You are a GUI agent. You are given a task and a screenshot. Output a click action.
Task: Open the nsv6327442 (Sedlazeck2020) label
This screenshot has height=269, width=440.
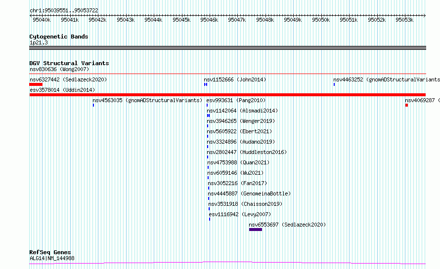68,79
